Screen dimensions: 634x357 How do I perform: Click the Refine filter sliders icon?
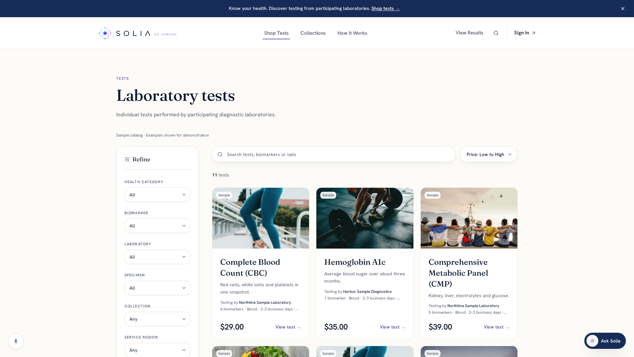pos(127,159)
